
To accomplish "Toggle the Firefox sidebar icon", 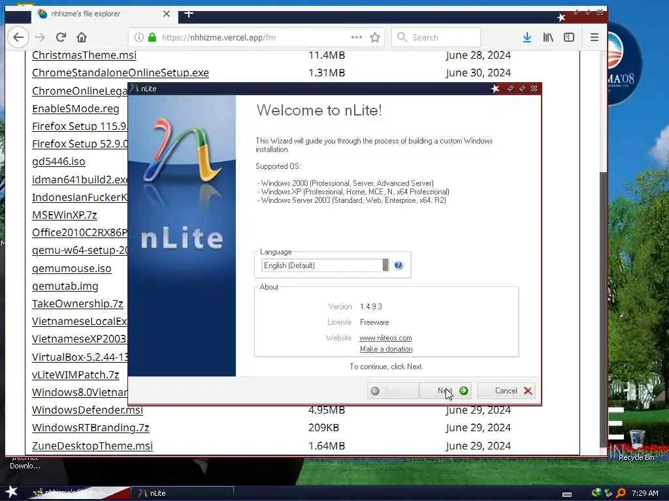I will point(569,37).
